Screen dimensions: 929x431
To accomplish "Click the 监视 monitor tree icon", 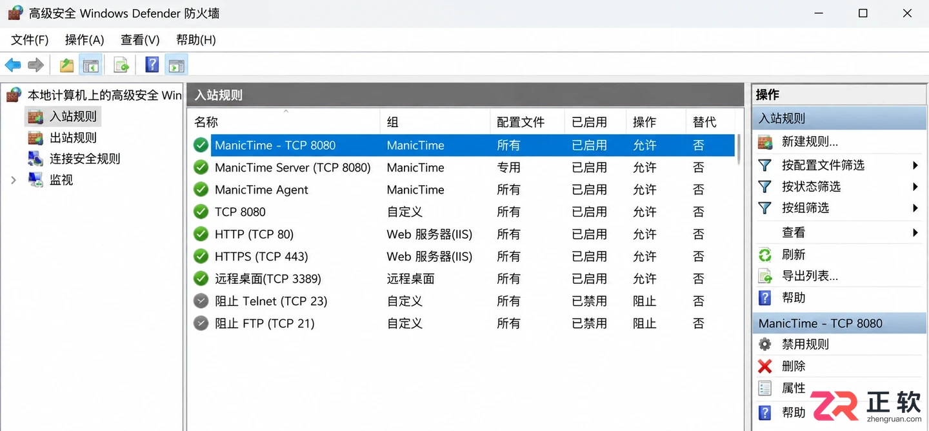I will pyautogui.click(x=35, y=180).
